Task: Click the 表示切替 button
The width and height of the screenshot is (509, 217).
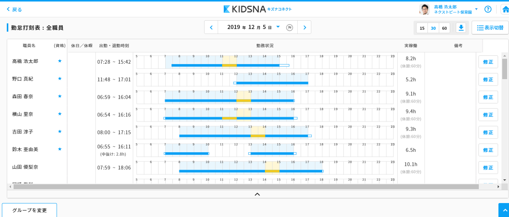Action: click(490, 28)
